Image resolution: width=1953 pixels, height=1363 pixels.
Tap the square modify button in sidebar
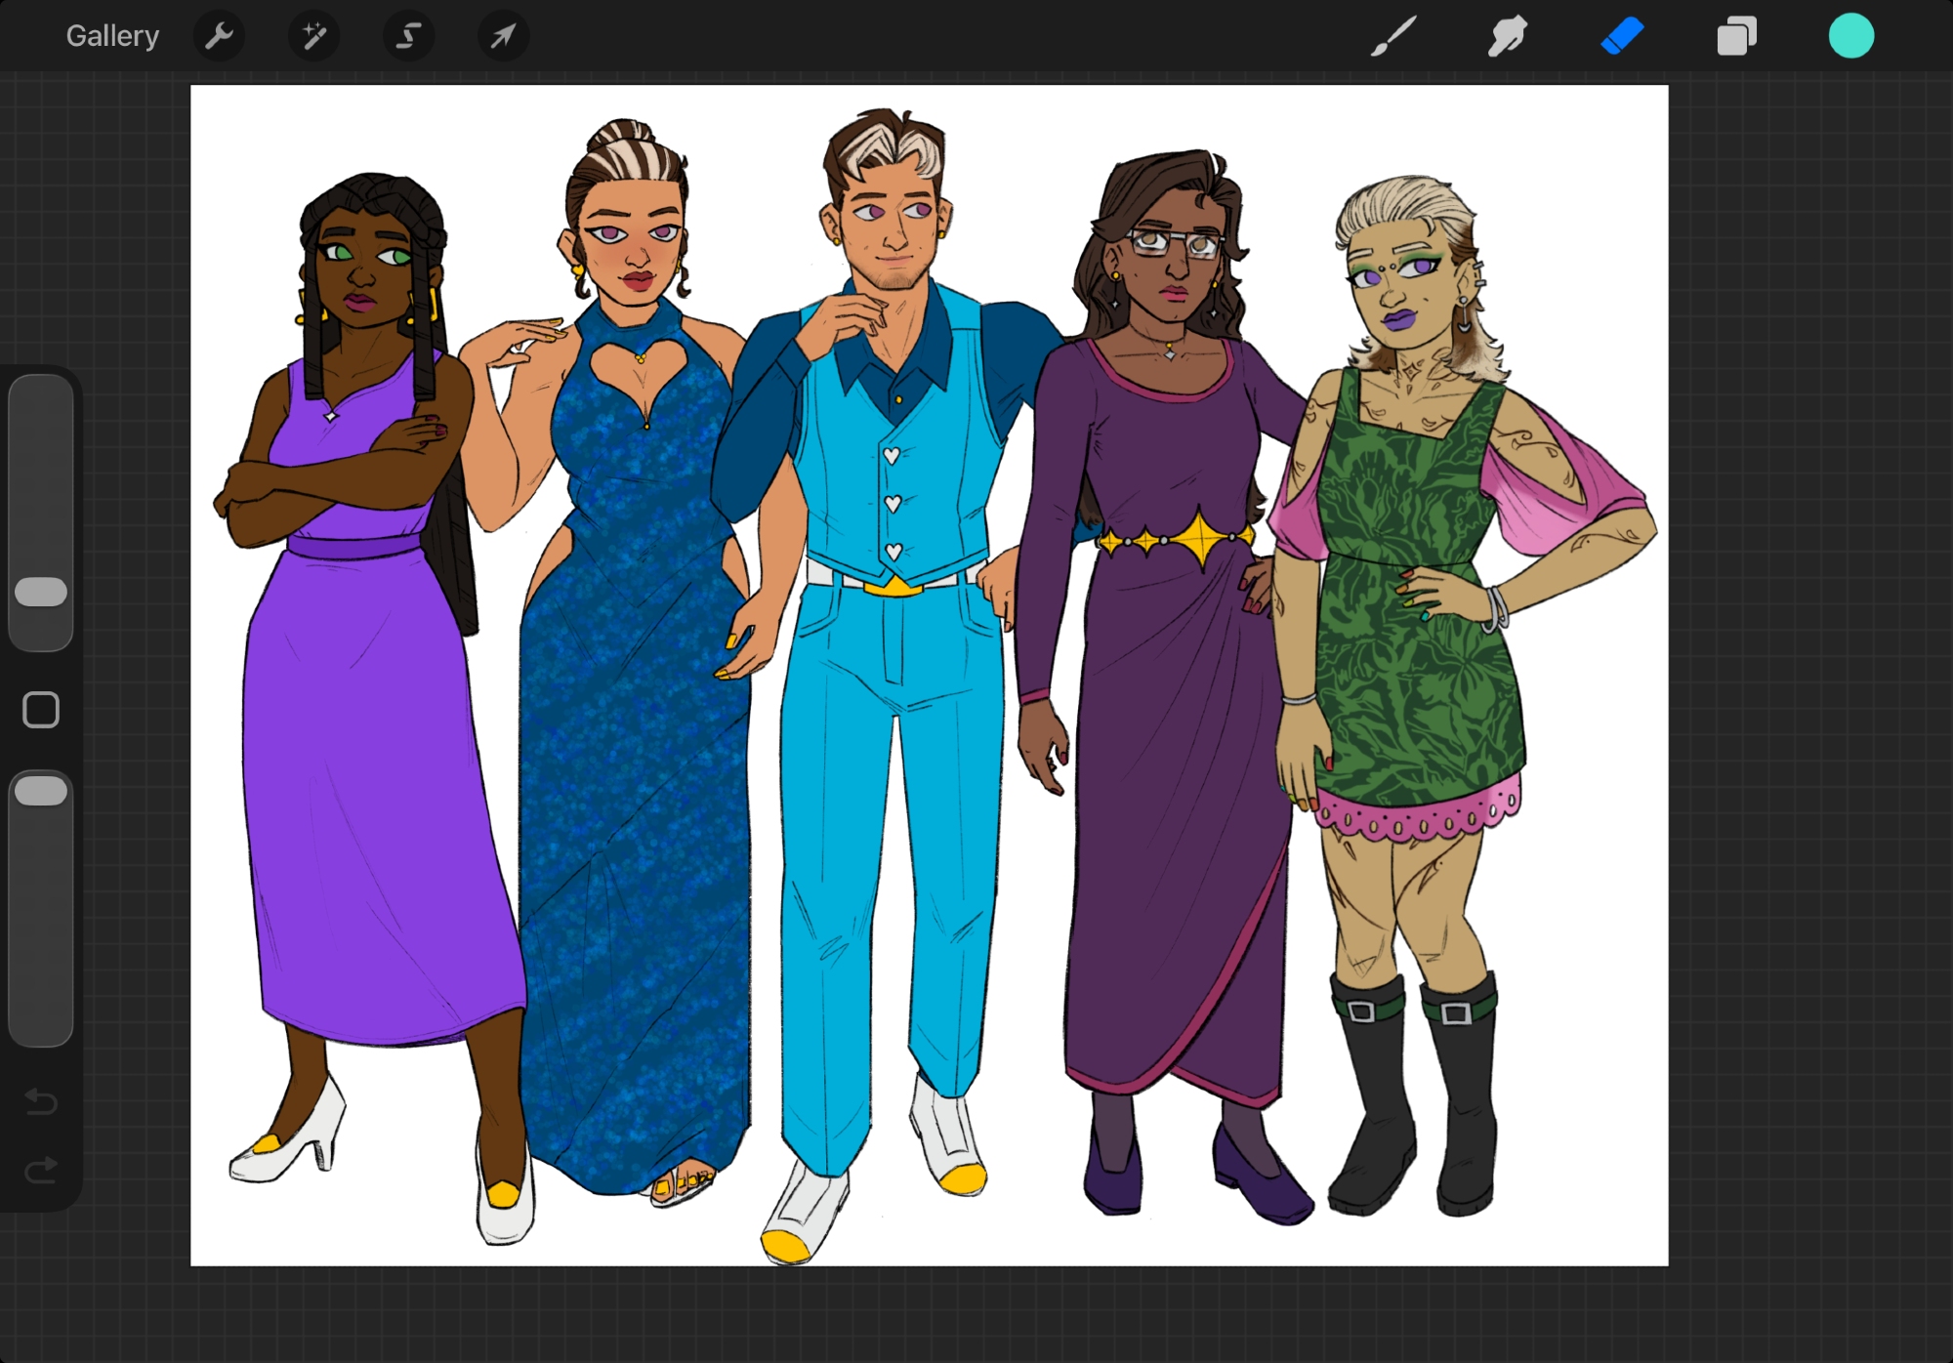41,710
